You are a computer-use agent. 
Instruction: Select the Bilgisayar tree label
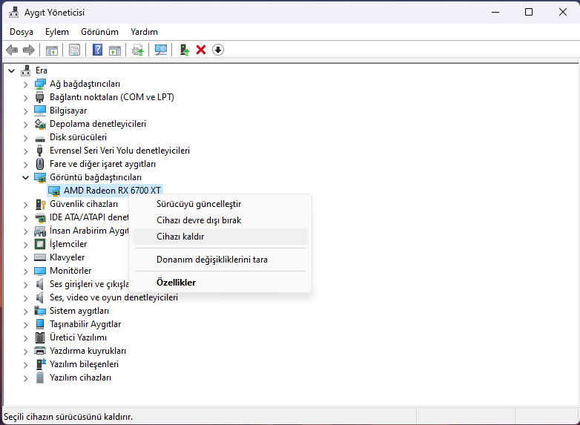point(68,111)
